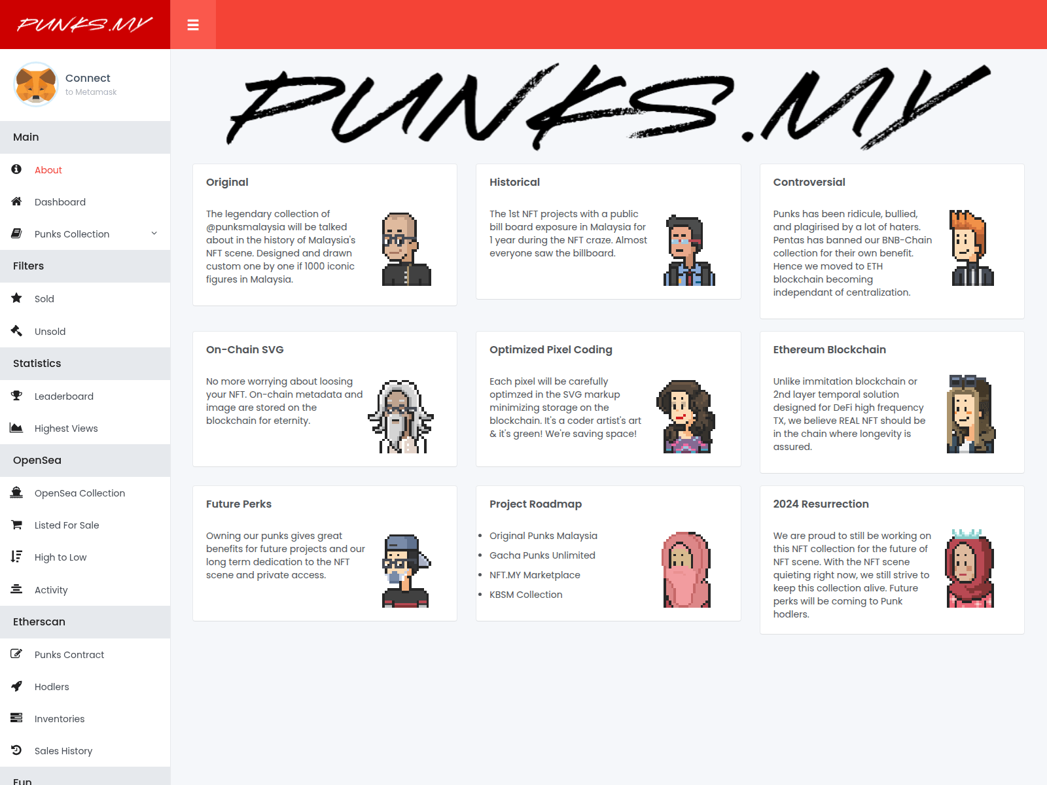Click the 'Optimized Pixel Coding' heading
The width and height of the screenshot is (1047, 785).
(551, 349)
